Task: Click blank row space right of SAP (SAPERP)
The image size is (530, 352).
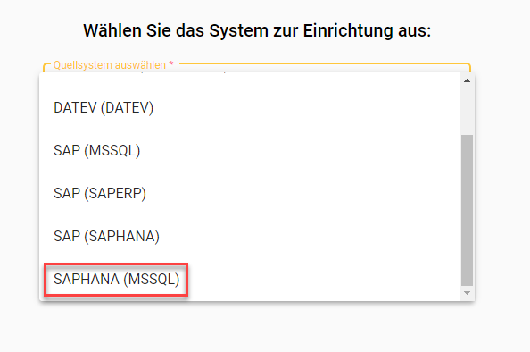Action: coord(302,193)
